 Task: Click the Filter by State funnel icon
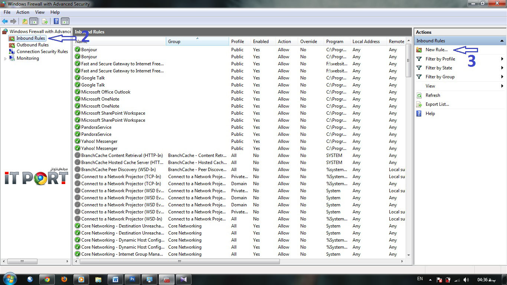click(419, 68)
